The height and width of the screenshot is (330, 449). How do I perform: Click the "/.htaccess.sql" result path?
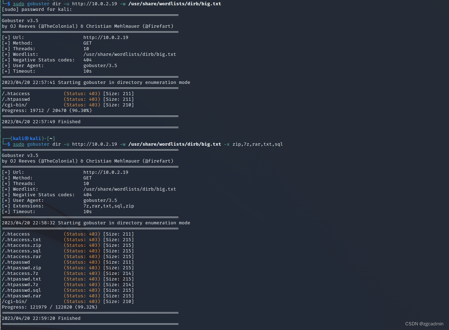(x=21, y=251)
